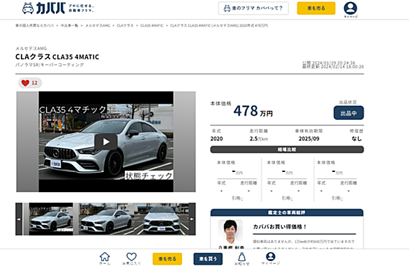Image resolution: width=409 pixels, height=266 pixels.
Task: Click the market comparison header bar
Action: 287,150
